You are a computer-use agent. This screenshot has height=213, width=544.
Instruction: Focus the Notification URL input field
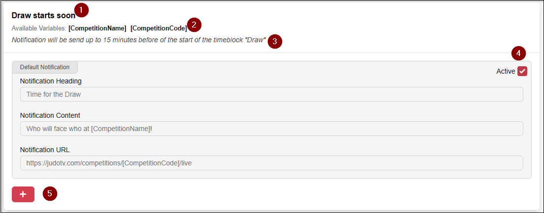271,163
